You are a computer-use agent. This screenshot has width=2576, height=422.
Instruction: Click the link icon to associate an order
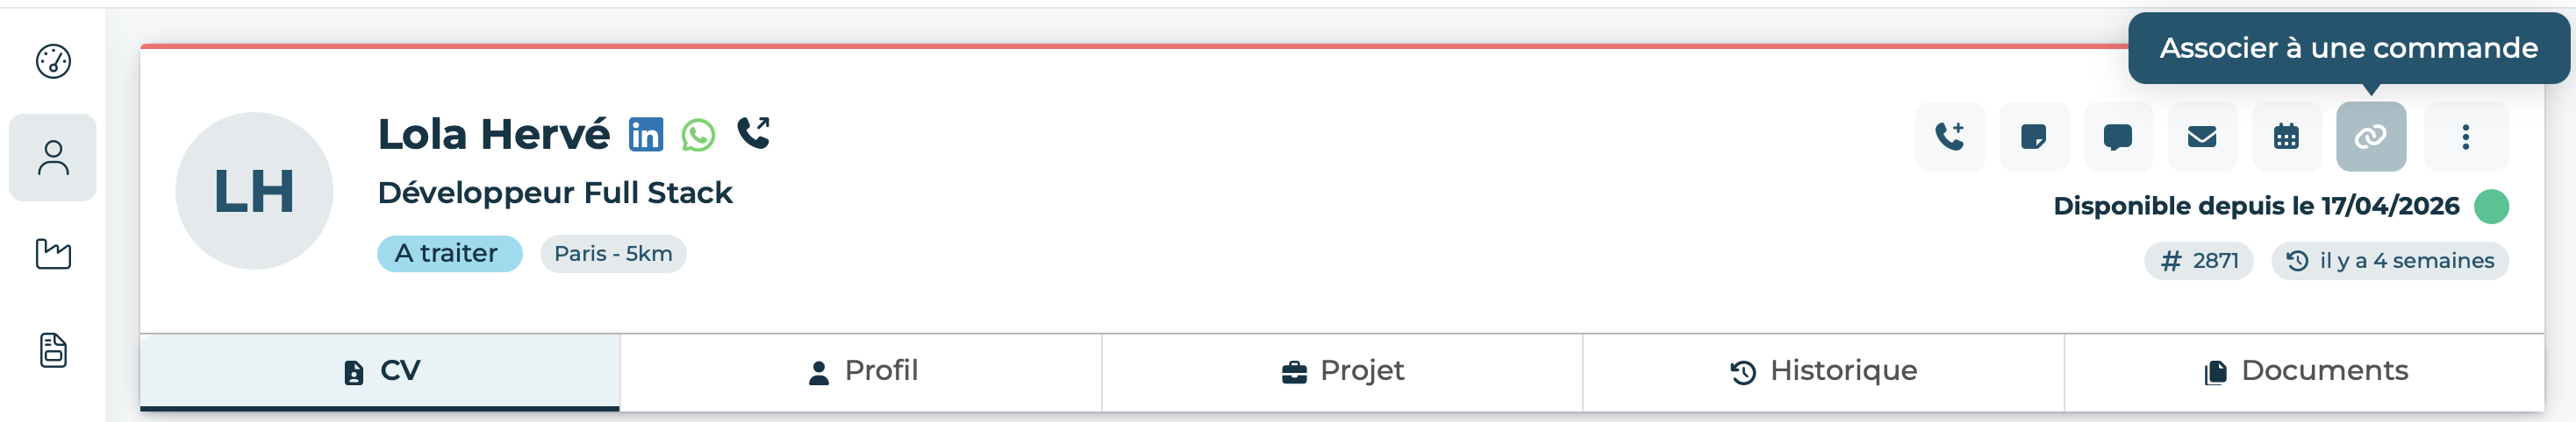pyautogui.click(x=2371, y=137)
